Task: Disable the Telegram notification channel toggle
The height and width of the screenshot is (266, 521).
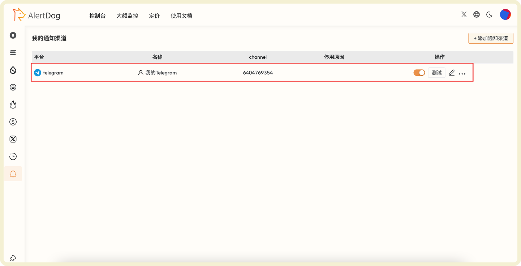Action: (419, 72)
